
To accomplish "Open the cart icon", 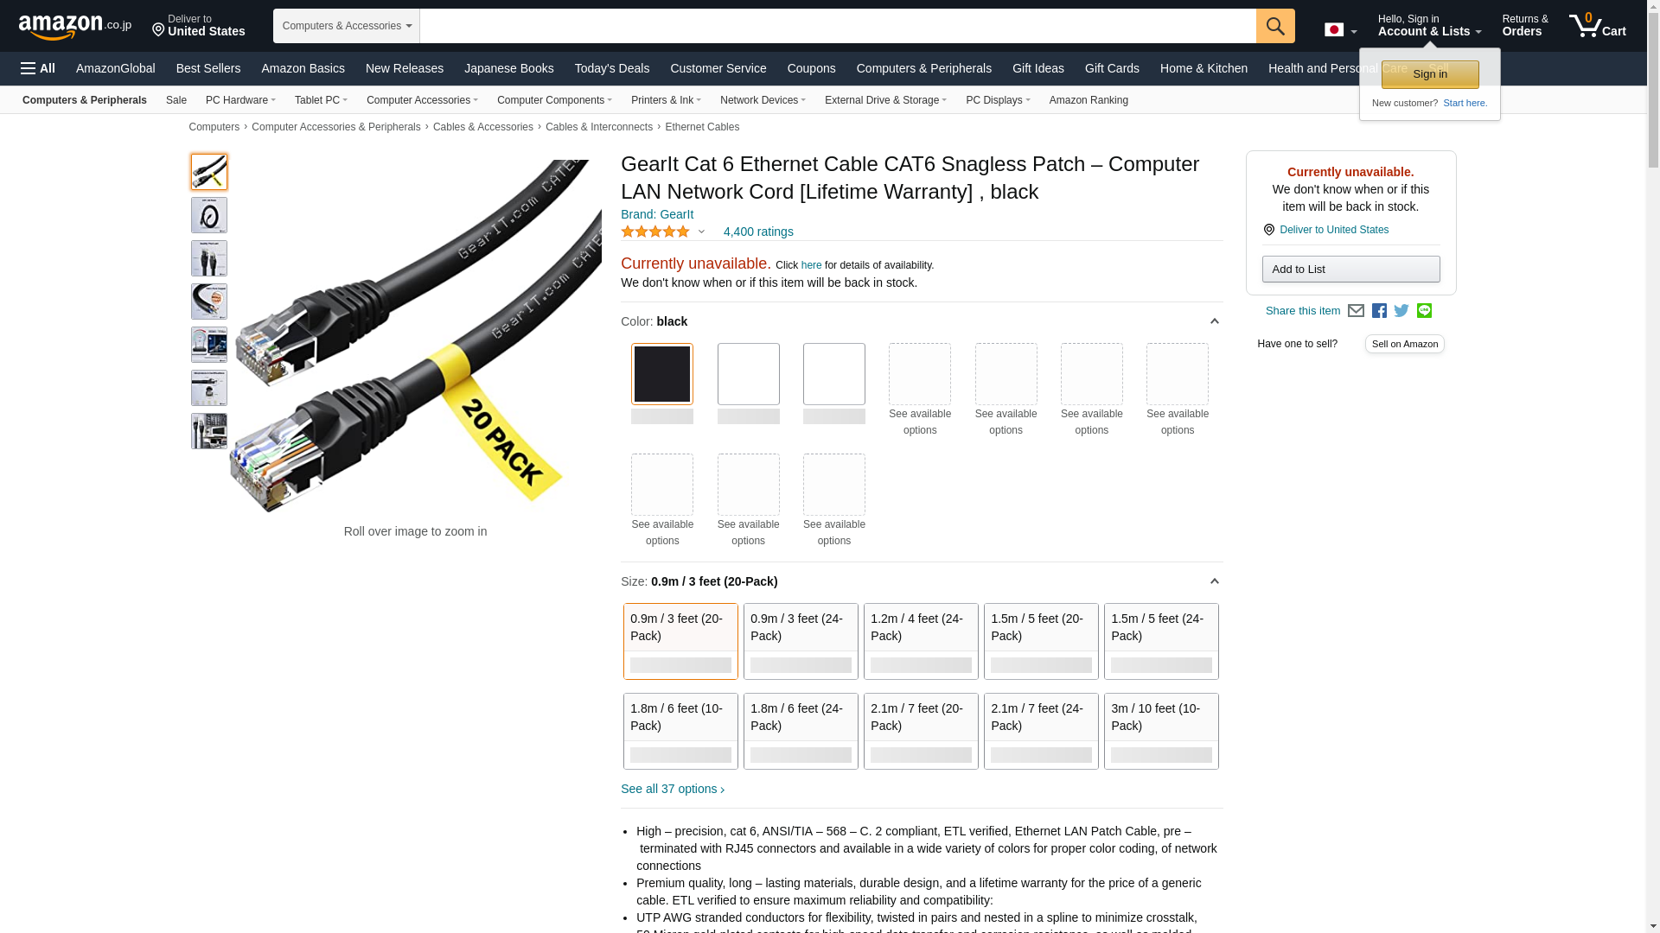I will point(1598,25).
